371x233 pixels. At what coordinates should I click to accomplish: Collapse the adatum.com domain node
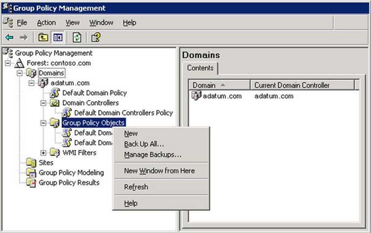[32, 83]
